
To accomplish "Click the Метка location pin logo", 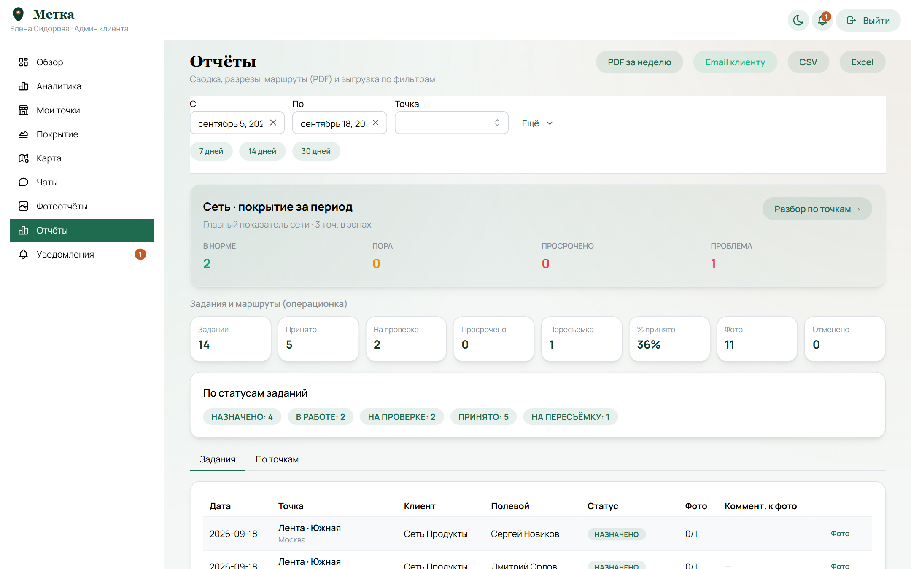I will point(18,14).
